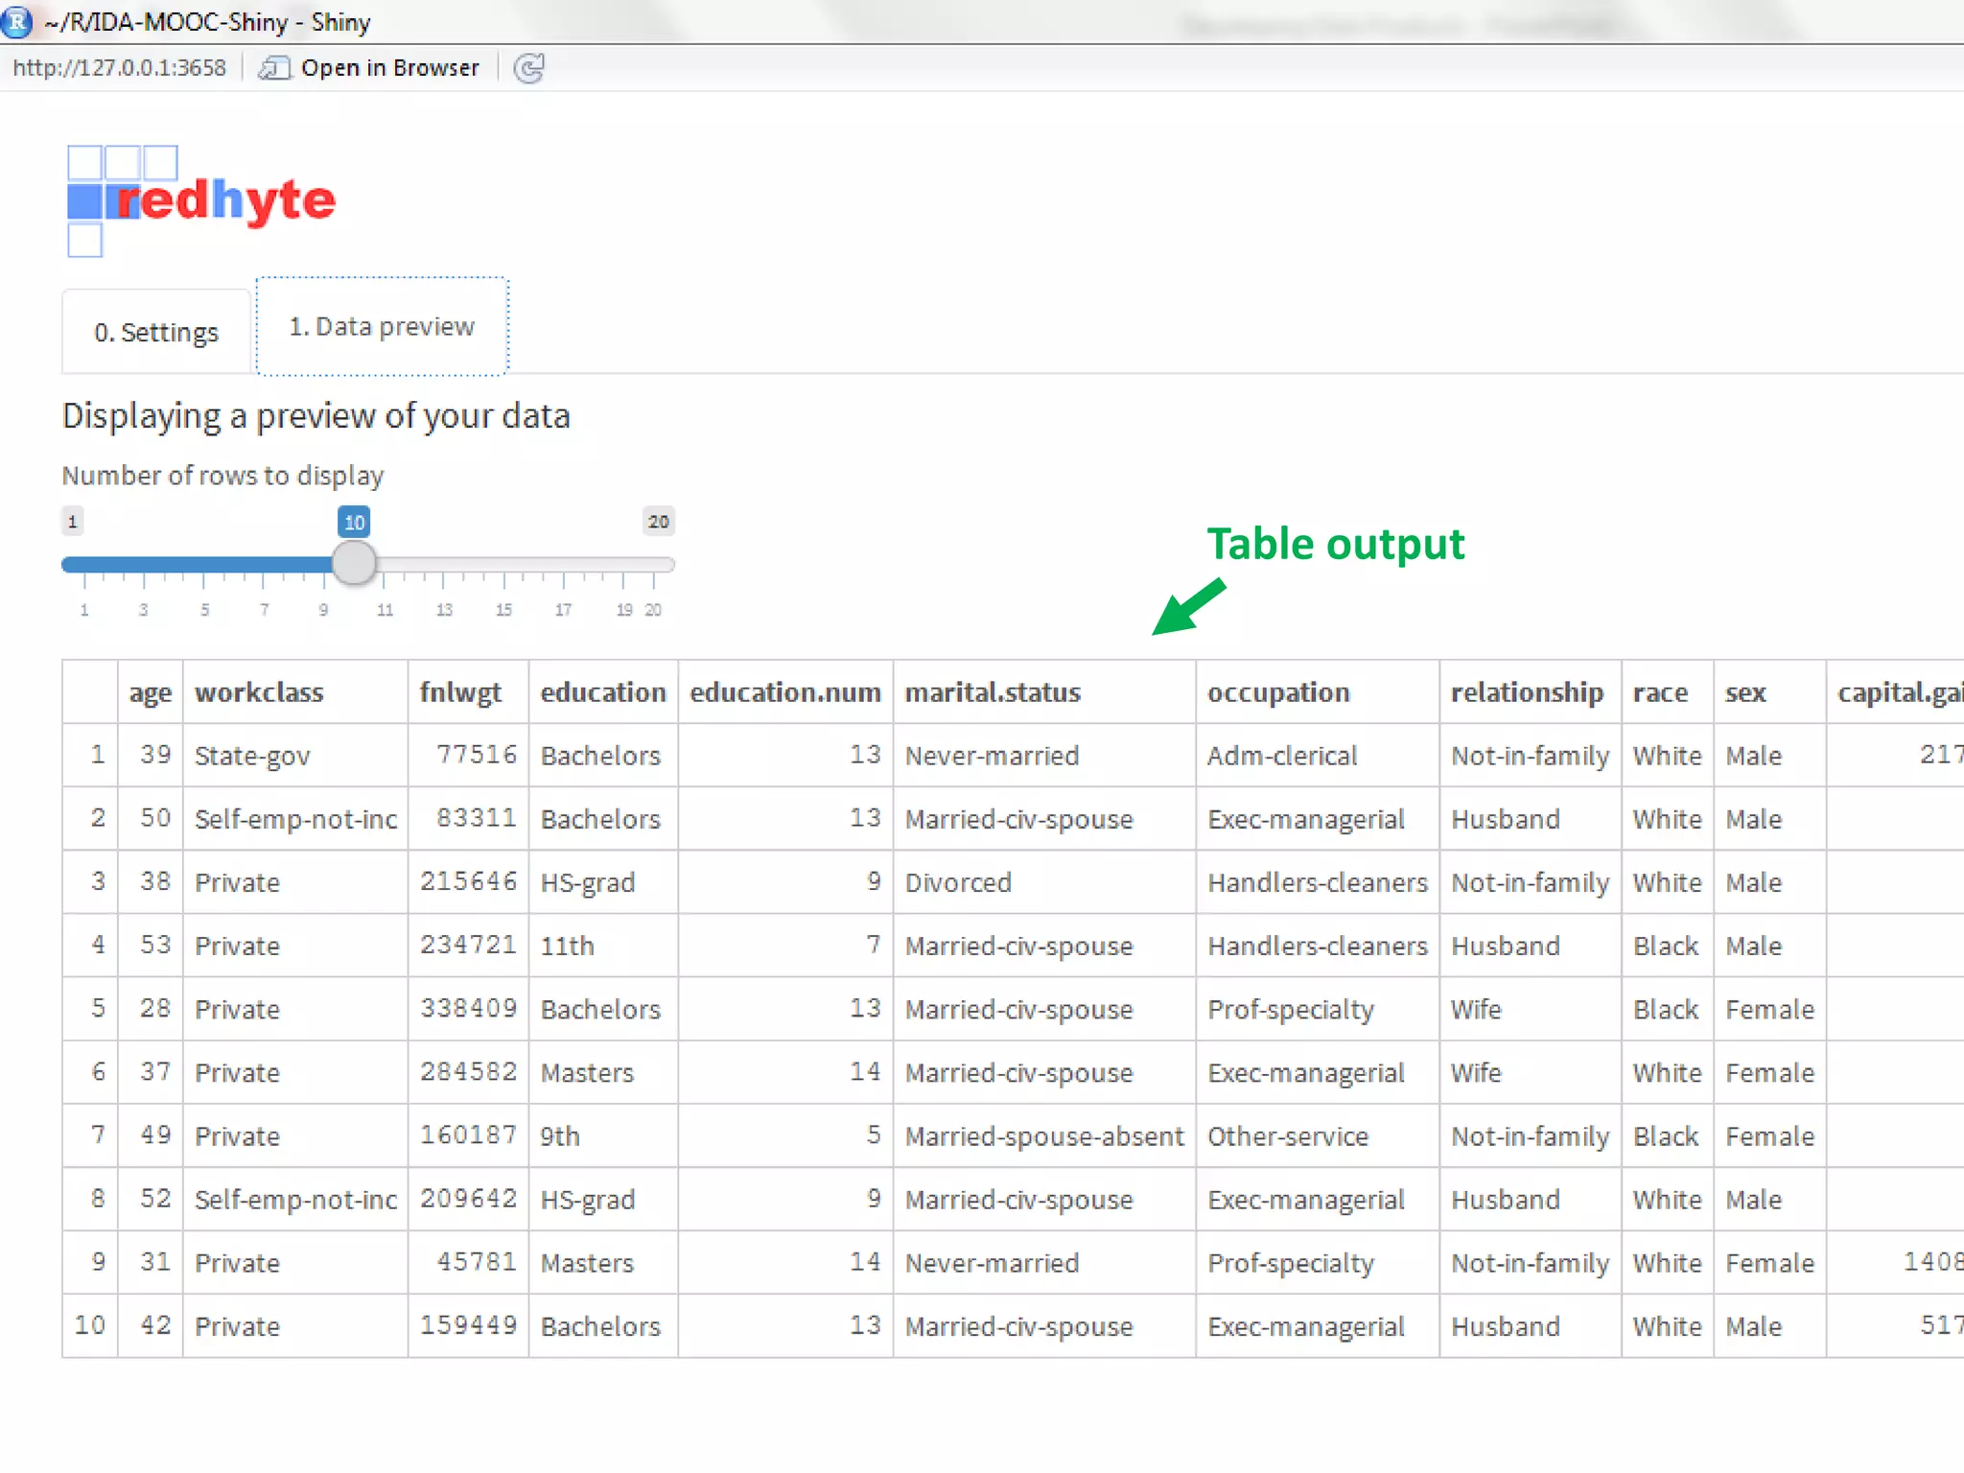Click the age column header
Image resolution: width=1964 pixels, height=1473 pixels.
151,692
